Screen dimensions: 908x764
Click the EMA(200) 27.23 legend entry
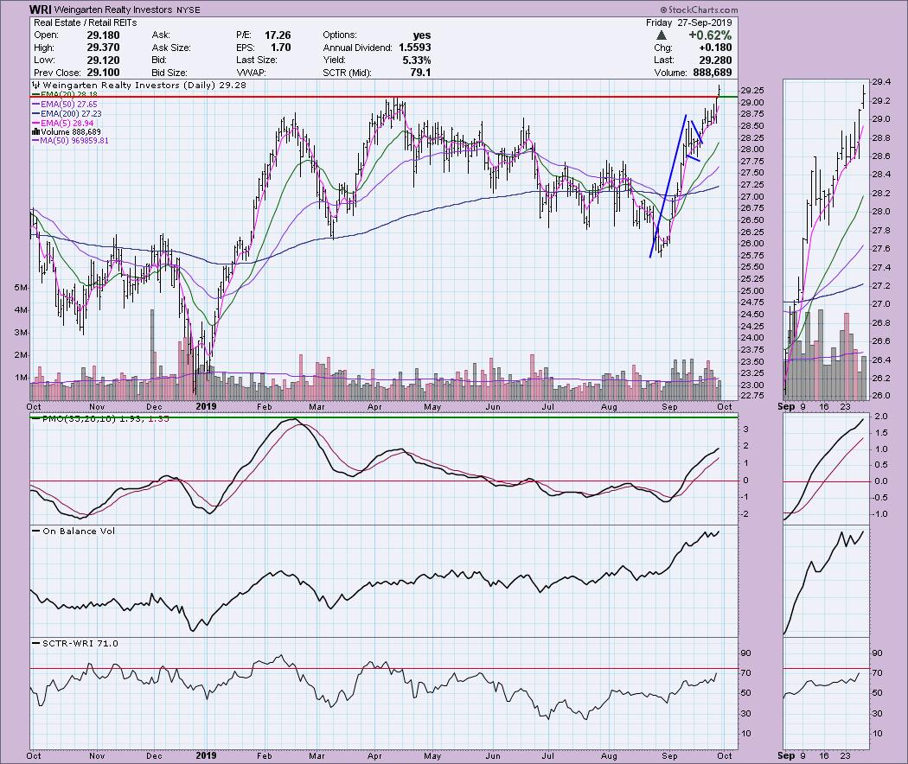(x=67, y=114)
